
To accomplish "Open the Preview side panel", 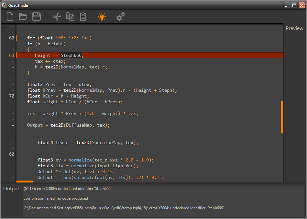I will point(294,28).
